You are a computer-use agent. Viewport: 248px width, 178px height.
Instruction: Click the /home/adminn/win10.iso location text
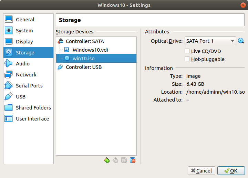[215, 92]
